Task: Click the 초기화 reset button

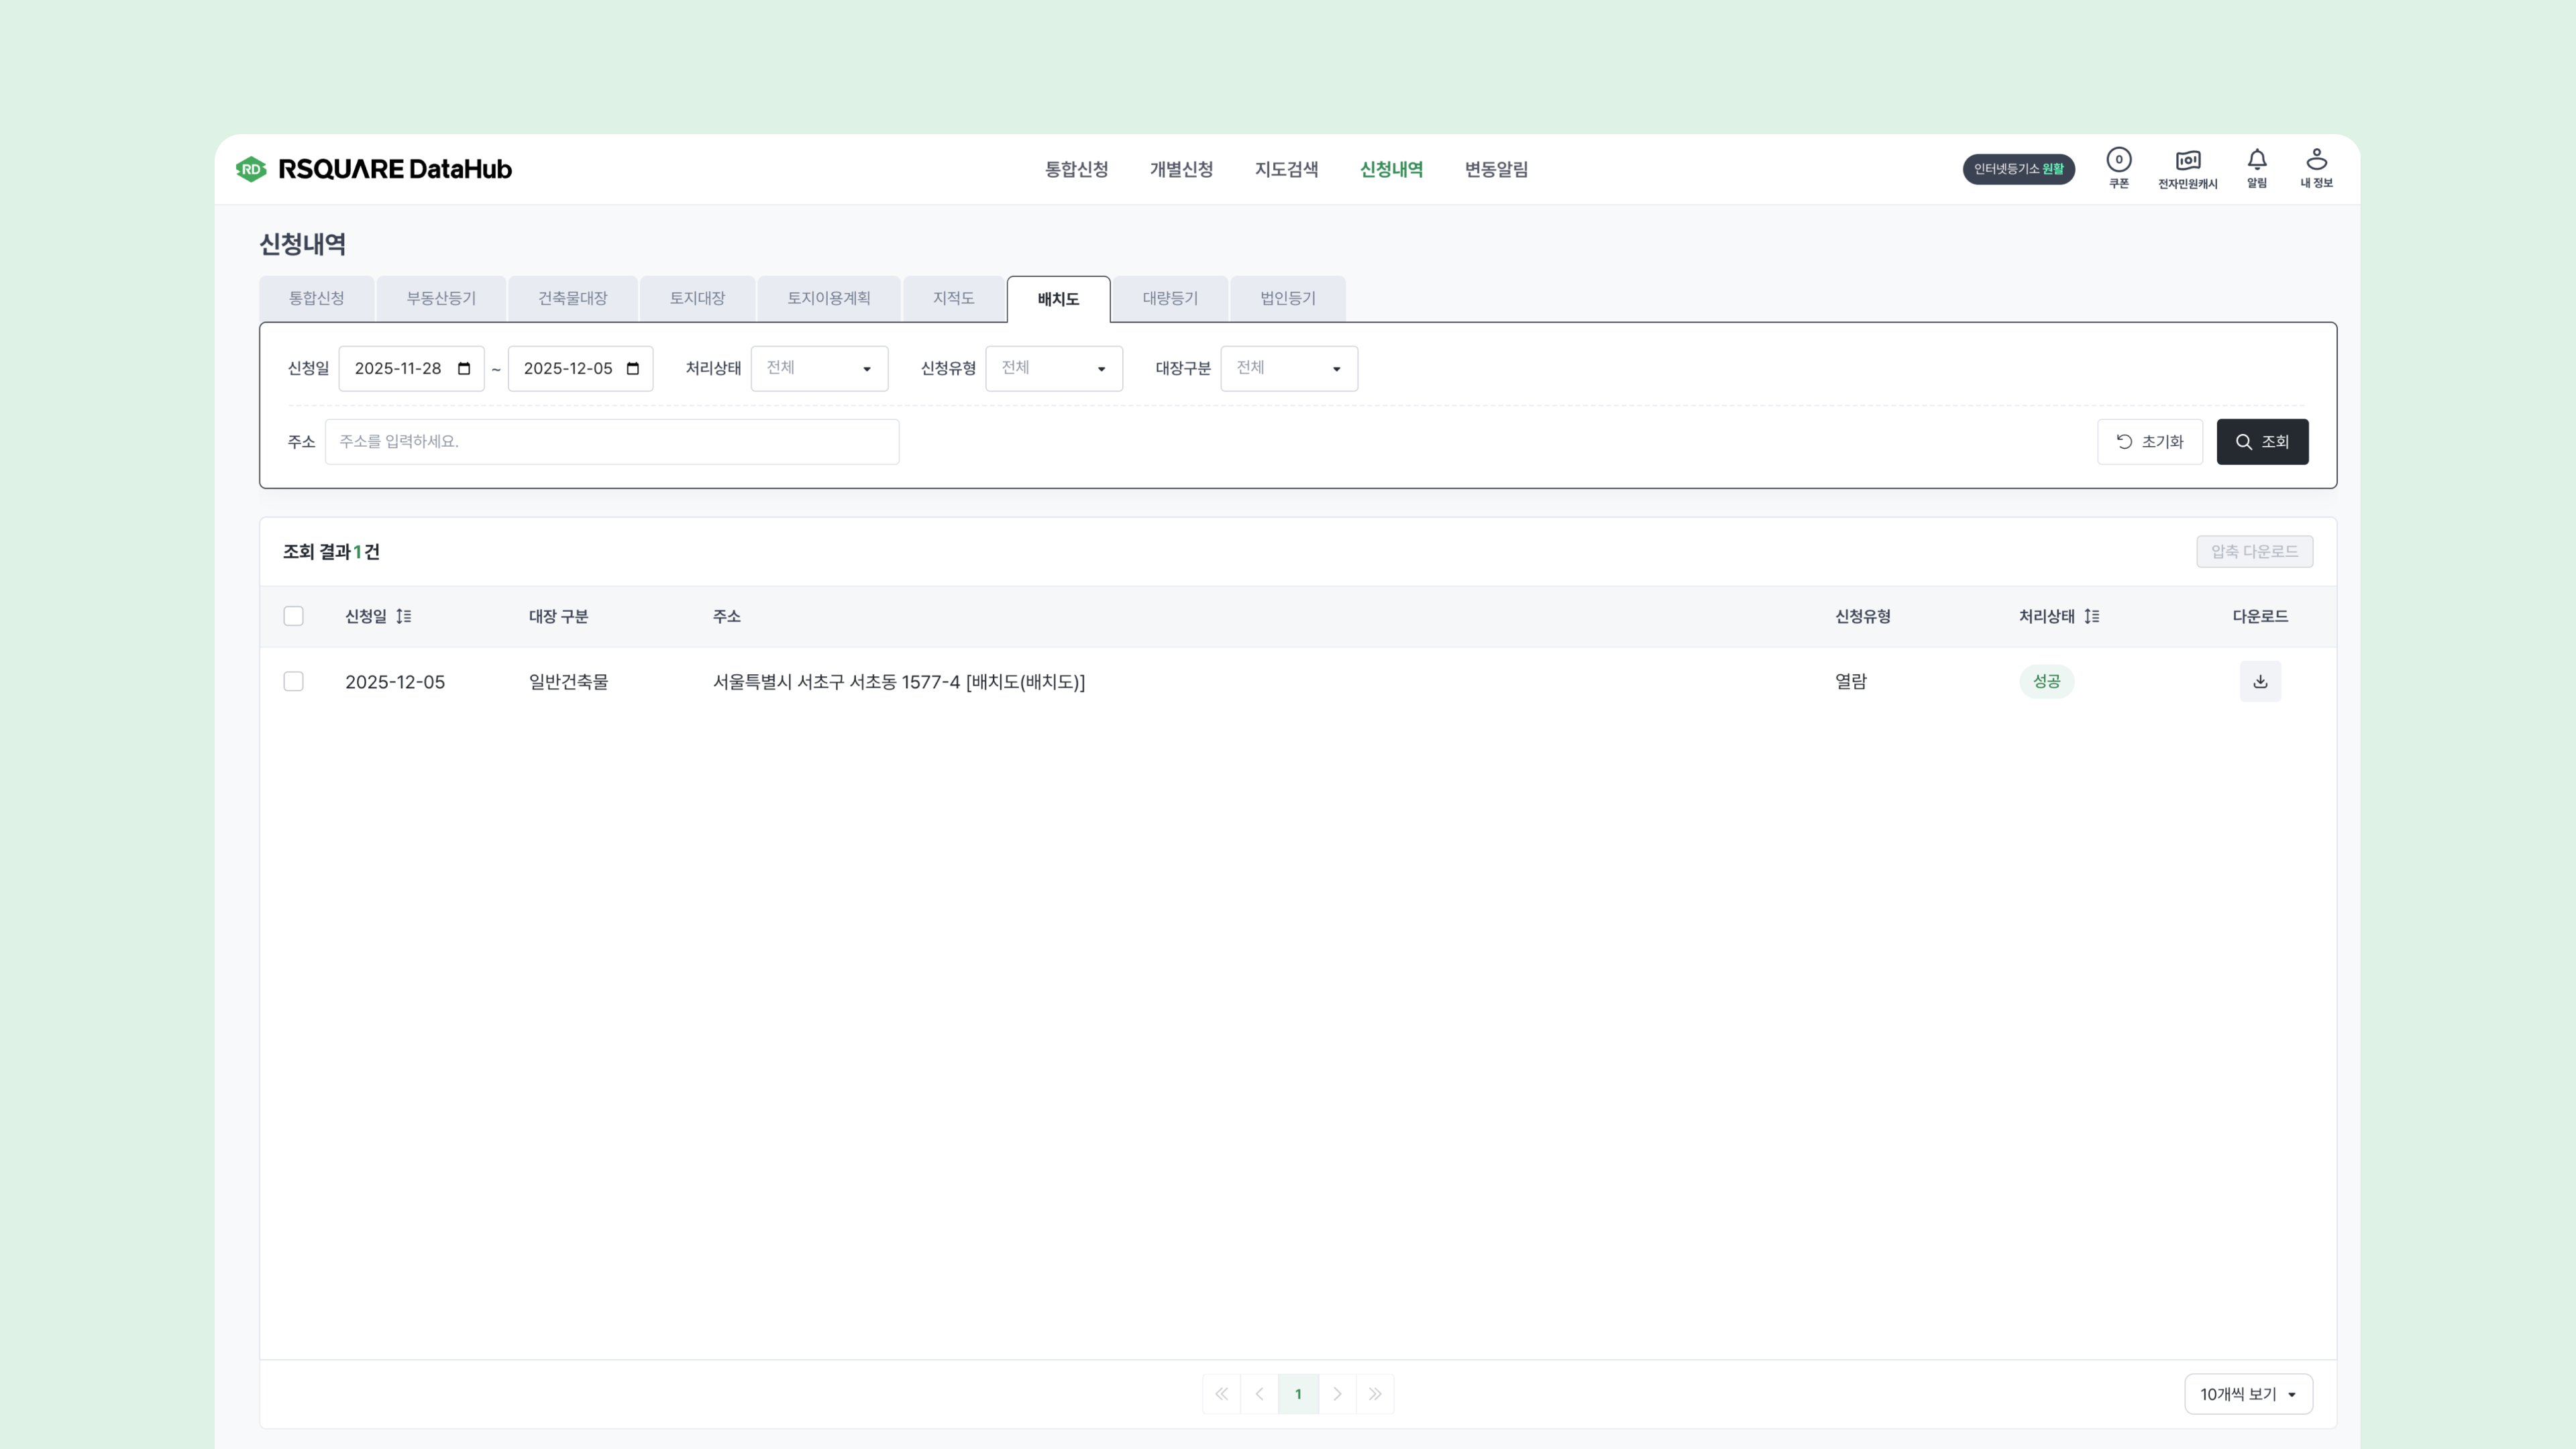Action: coord(2149,442)
